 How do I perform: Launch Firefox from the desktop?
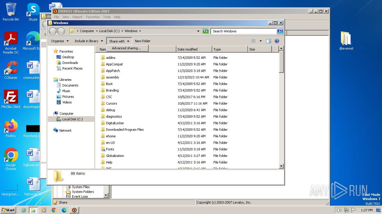coord(11,128)
